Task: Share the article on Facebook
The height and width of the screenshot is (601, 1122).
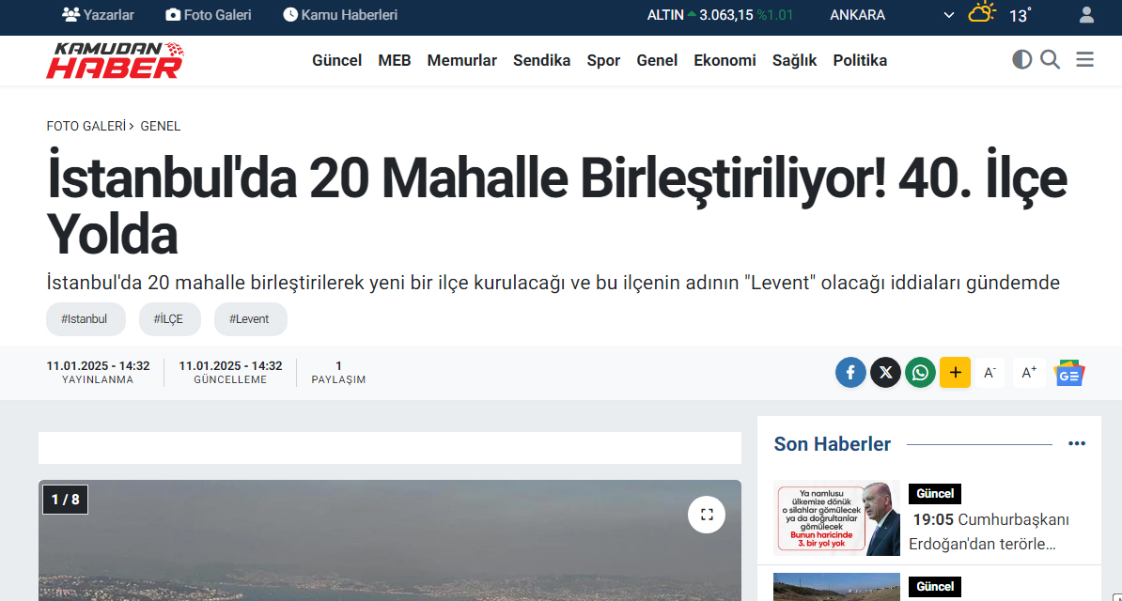Action: click(850, 373)
